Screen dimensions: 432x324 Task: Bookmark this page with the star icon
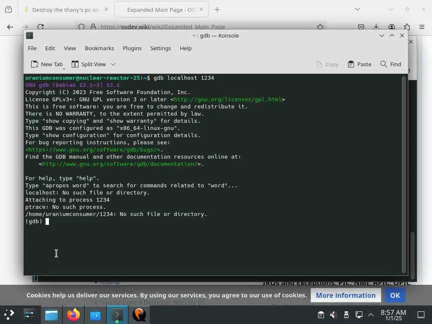point(320,27)
